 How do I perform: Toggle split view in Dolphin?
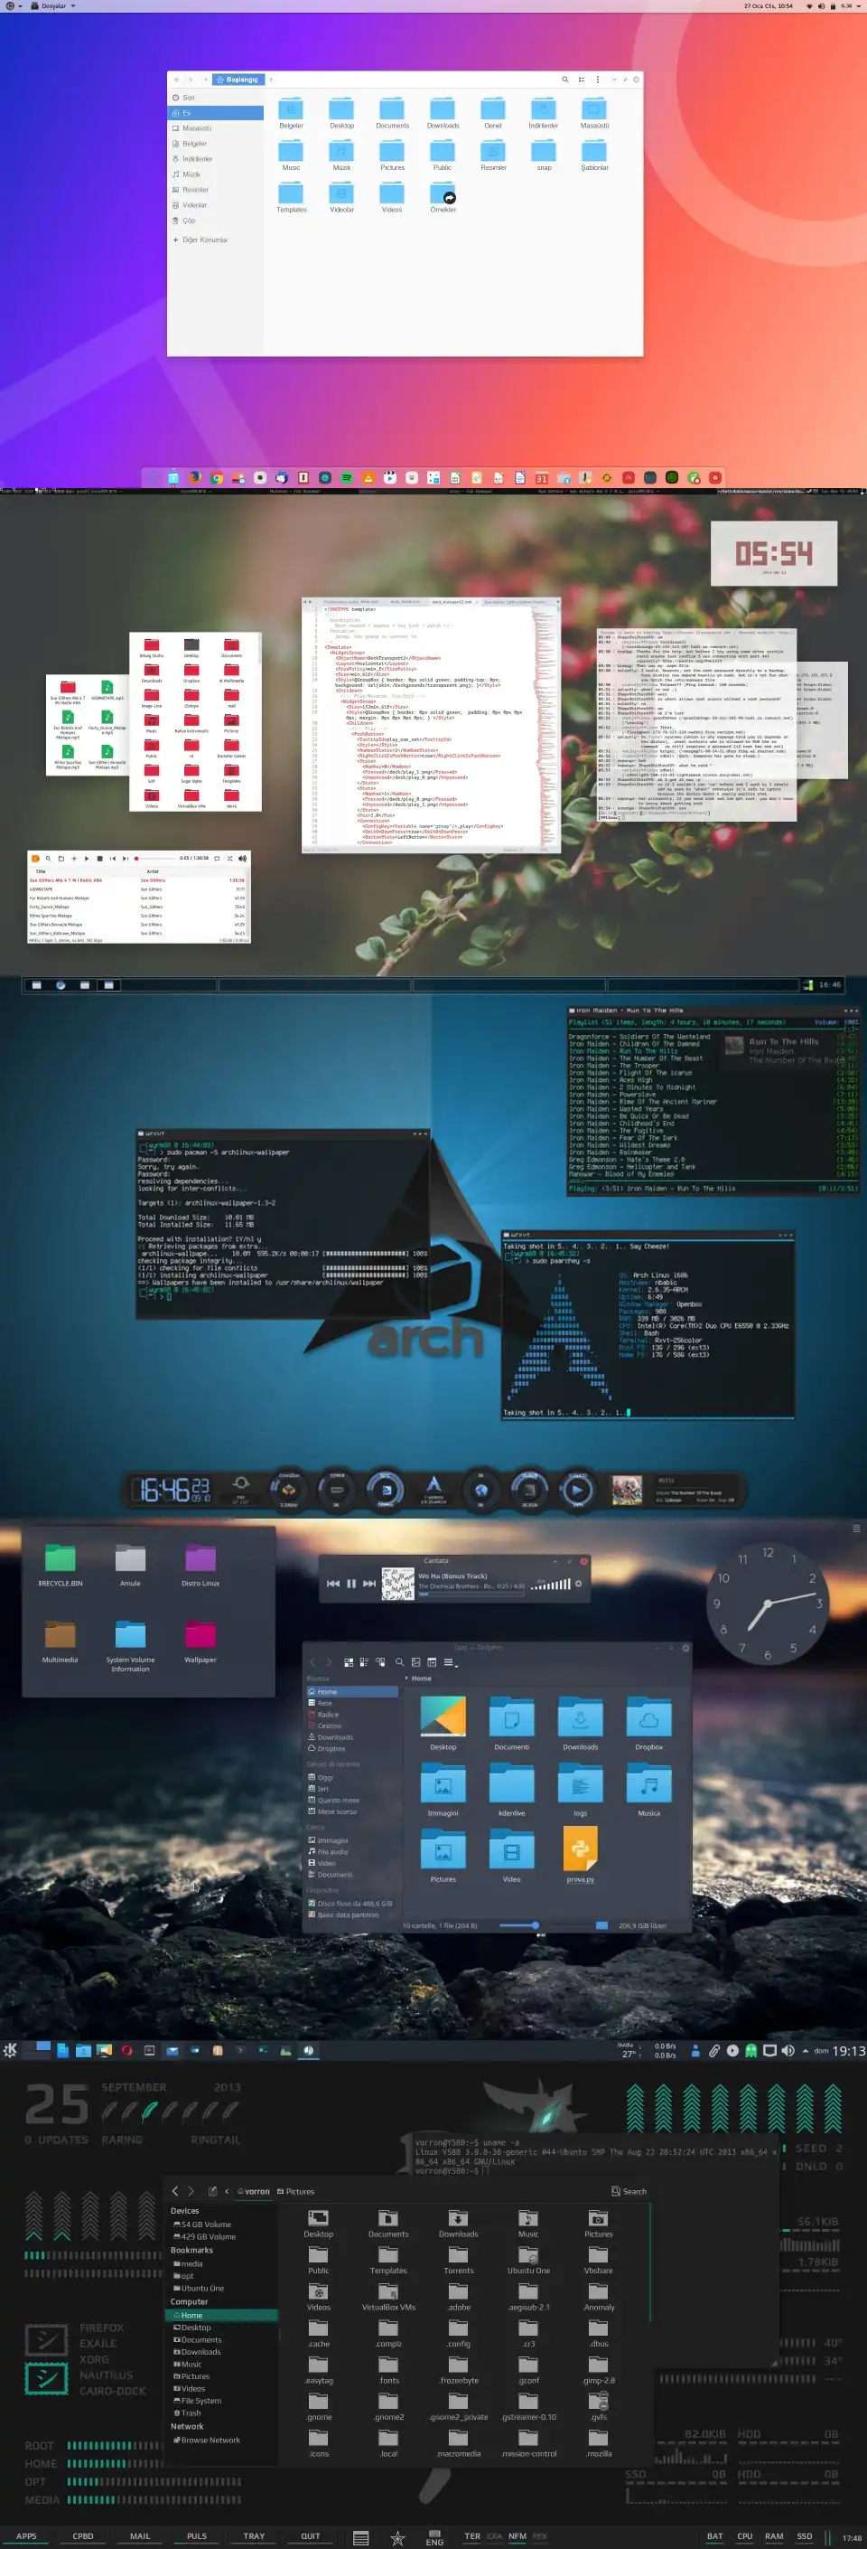[432, 1662]
